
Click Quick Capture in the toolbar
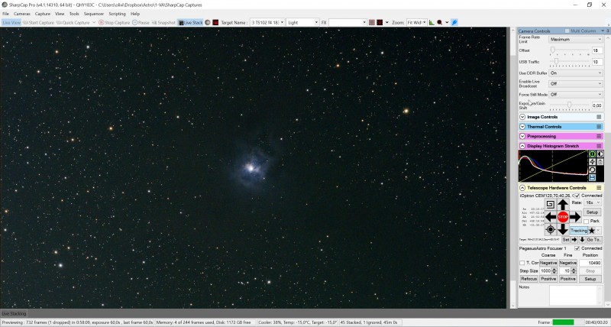(x=73, y=23)
